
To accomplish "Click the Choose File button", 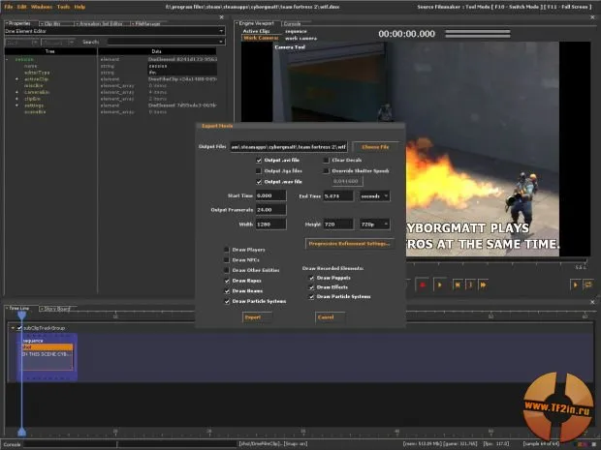I will [375, 146].
